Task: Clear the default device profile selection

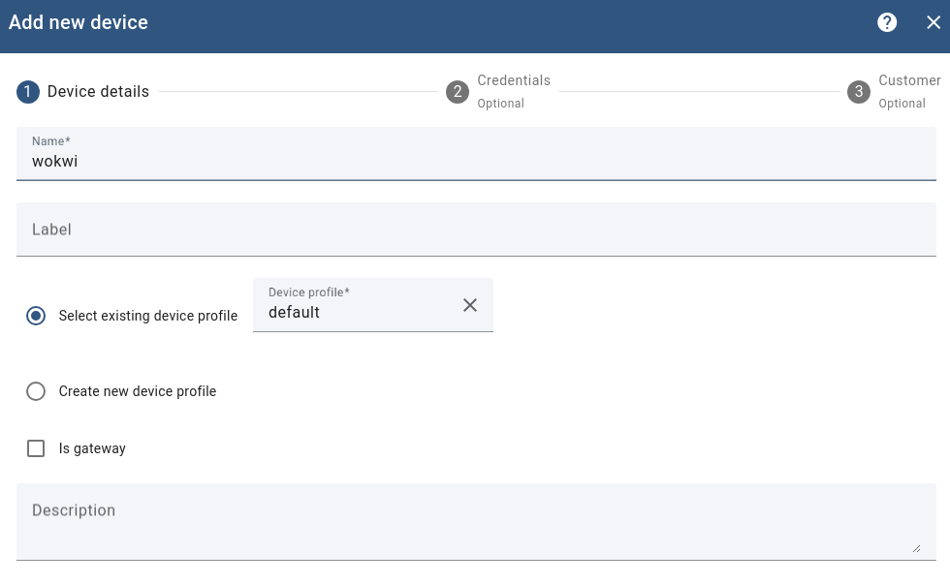Action: [x=470, y=305]
